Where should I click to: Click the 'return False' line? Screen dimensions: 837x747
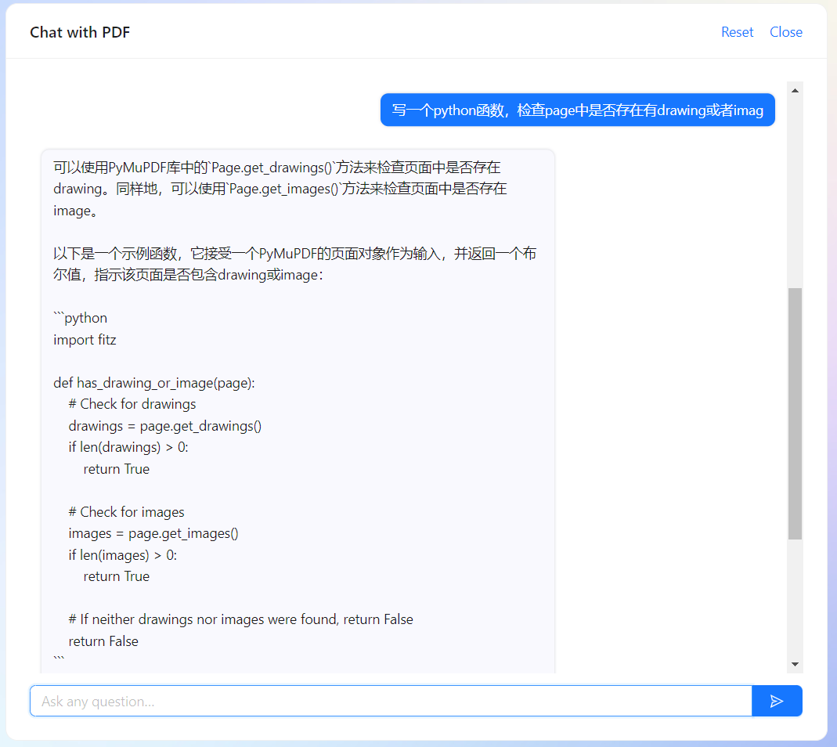103,641
